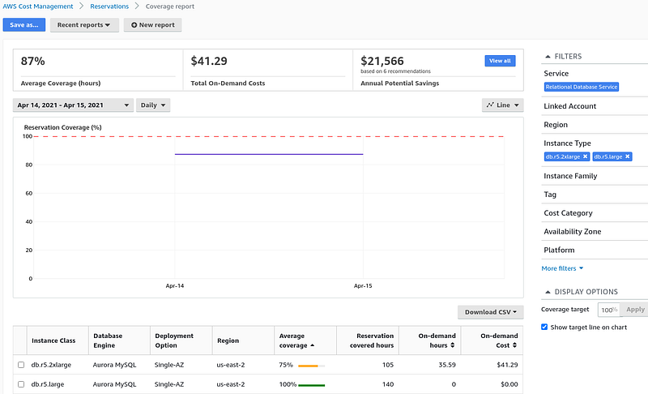Image resolution: width=648 pixels, height=394 pixels.
Task: Open the Linked Account filter
Action: pos(570,106)
